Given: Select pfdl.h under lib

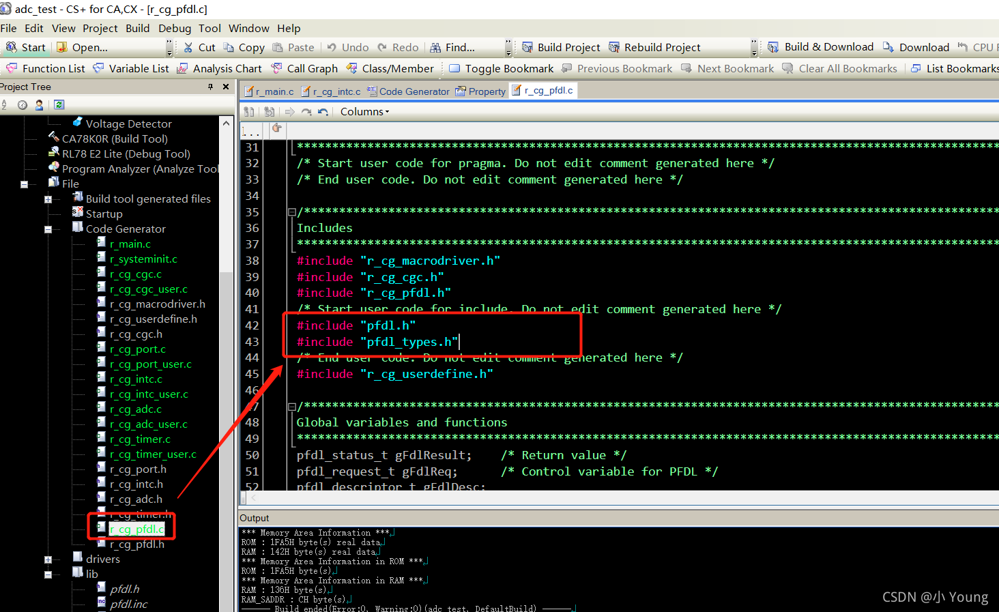Looking at the screenshot, I should pos(125,589).
